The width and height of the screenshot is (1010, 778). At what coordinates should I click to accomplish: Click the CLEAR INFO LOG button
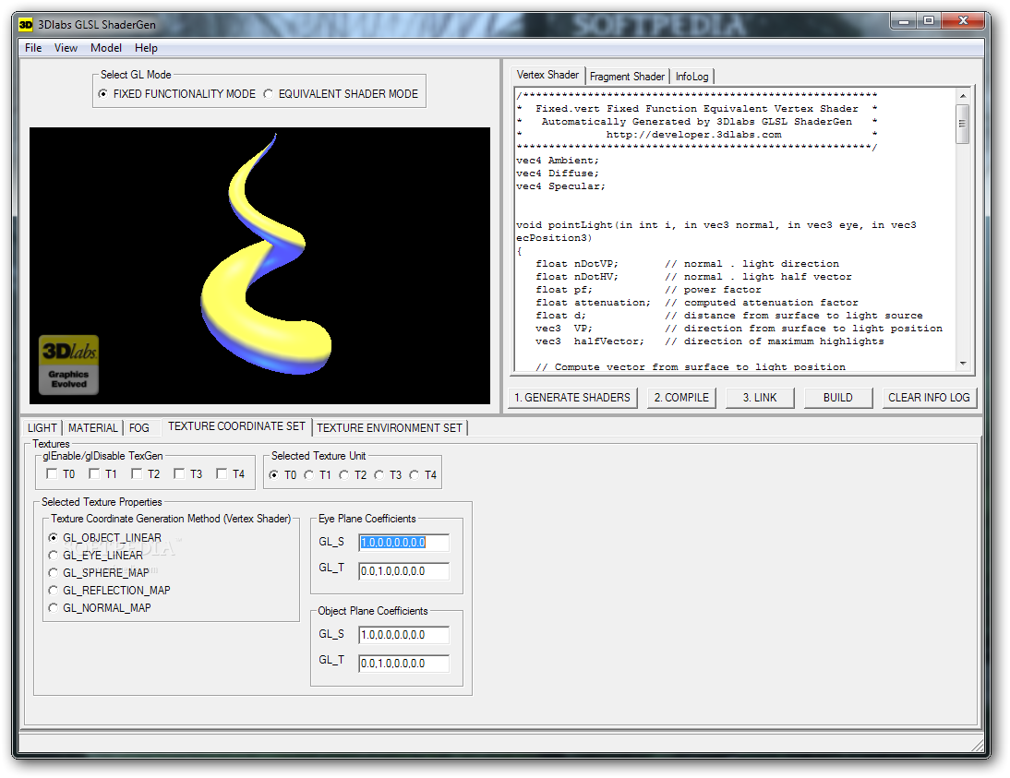[929, 398]
